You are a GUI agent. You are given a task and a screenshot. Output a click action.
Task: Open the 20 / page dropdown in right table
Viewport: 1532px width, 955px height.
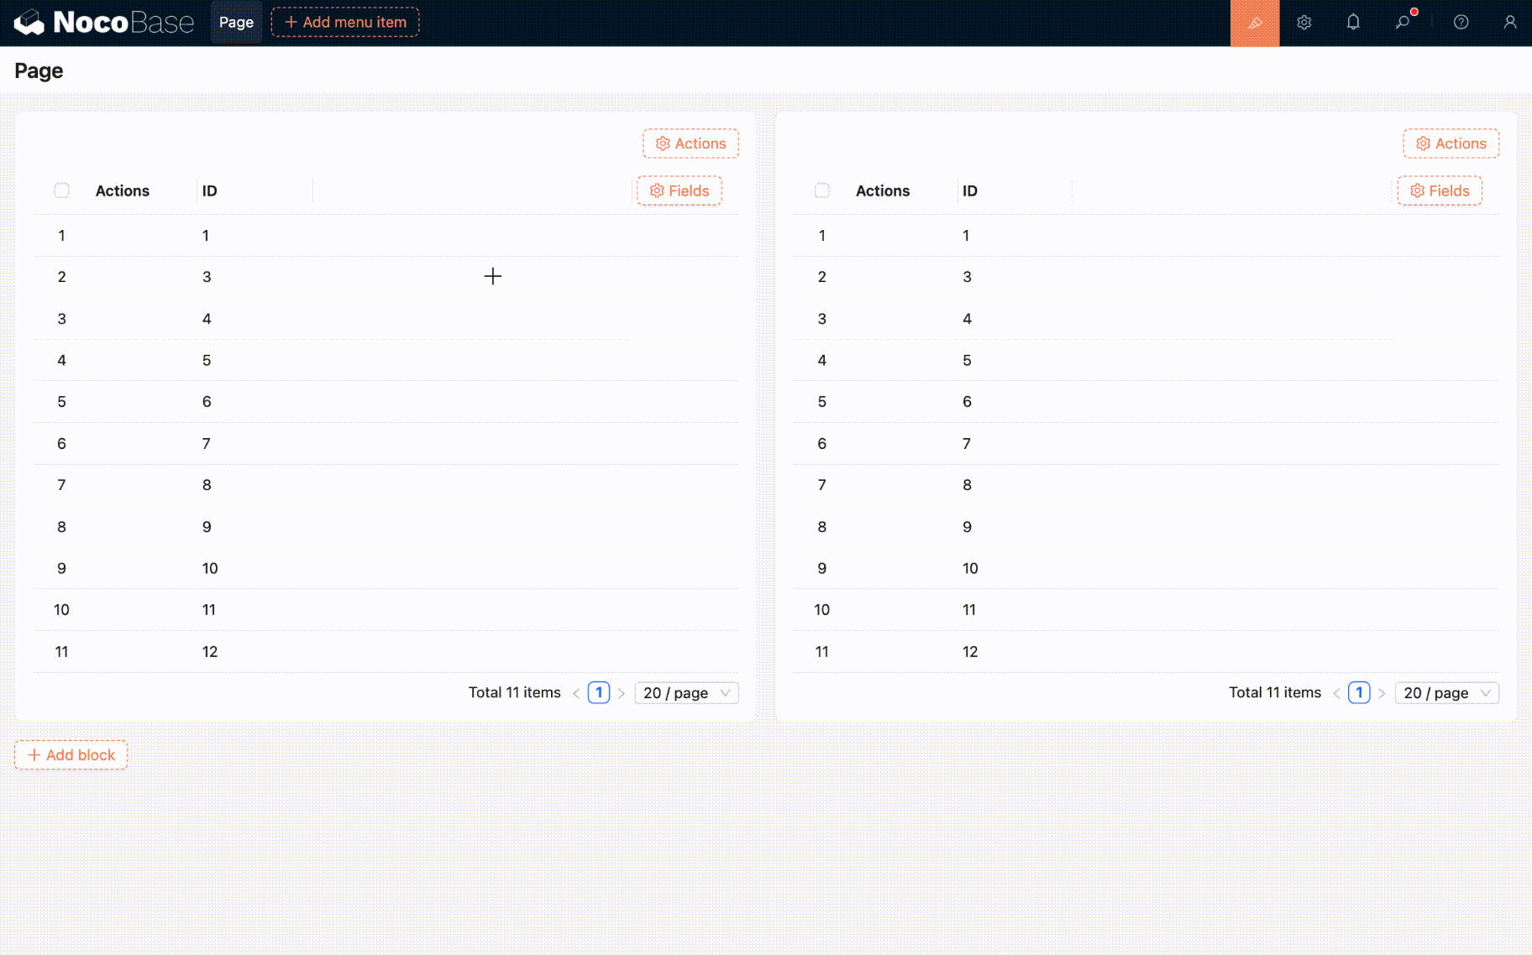(1445, 693)
